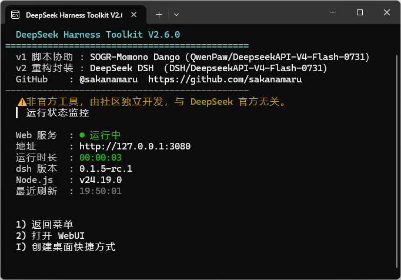
Task: Click menu option 2) 打开 WebUI
Action: pos(50,236)
